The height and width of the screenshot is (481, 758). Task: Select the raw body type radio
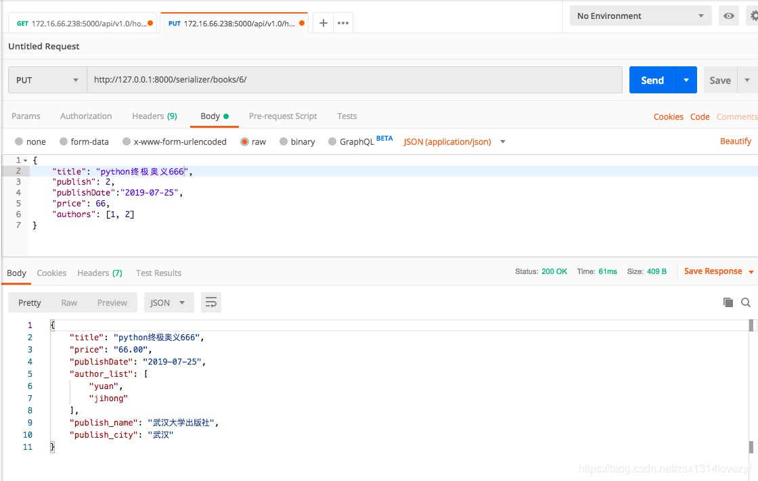tap(244, 141)
